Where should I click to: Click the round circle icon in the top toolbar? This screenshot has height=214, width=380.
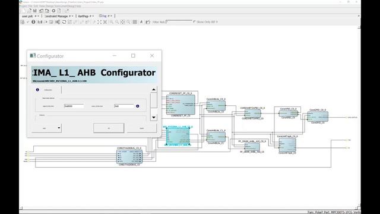(x=53, y=11)
